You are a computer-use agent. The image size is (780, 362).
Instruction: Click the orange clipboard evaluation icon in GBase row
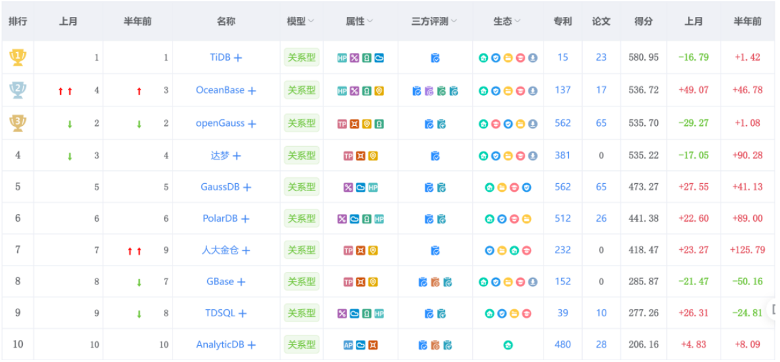435,282
